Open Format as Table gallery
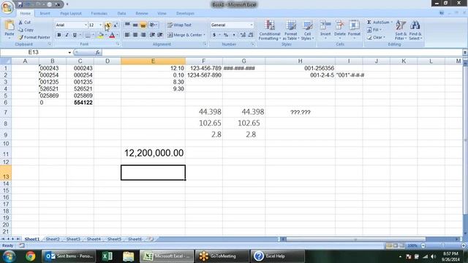Viewport: 468px width, 263px height. click(290, 30)
